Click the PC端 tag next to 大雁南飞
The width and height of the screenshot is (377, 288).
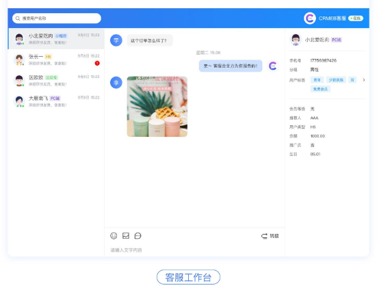tap(55, 99)
